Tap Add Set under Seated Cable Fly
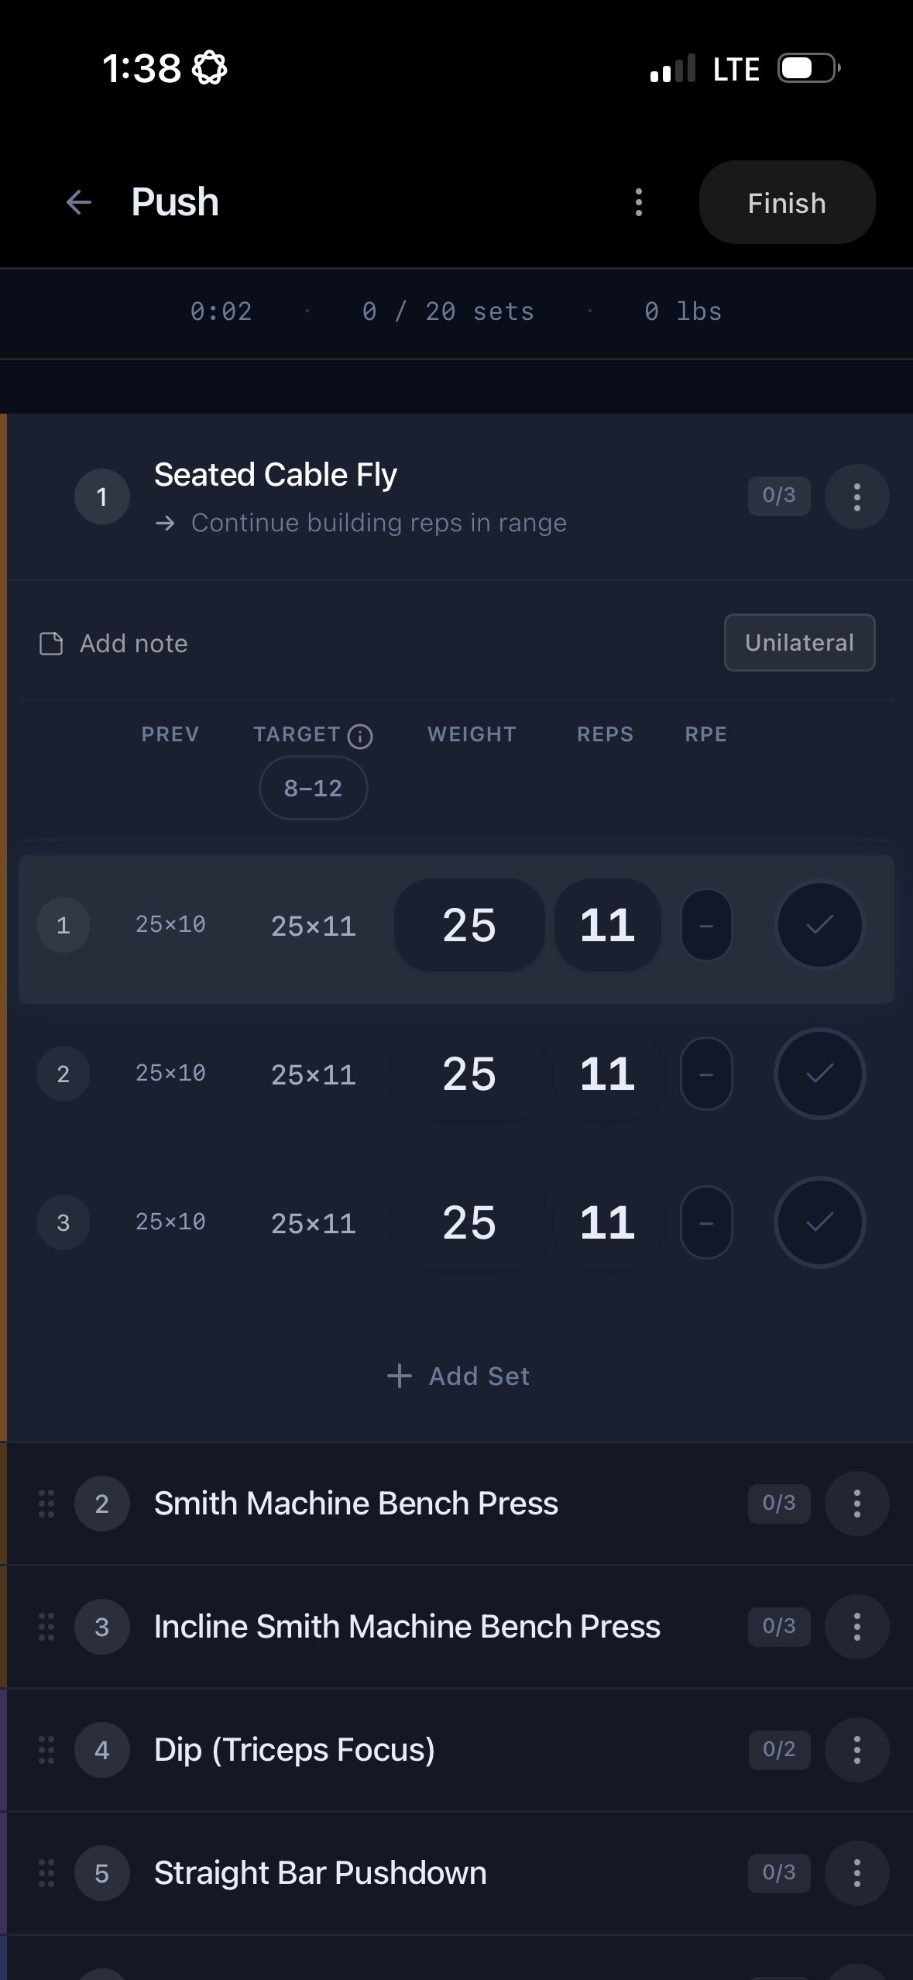 (x=457, y=1375)
